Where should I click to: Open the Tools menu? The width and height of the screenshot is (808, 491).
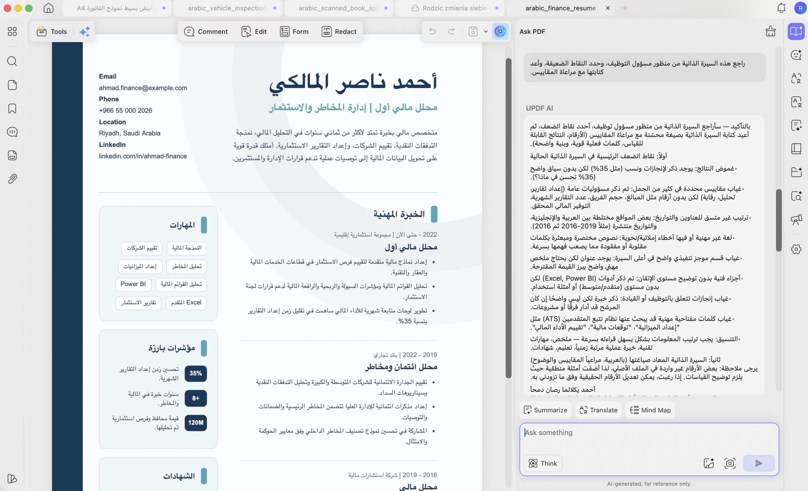(52, 32)
